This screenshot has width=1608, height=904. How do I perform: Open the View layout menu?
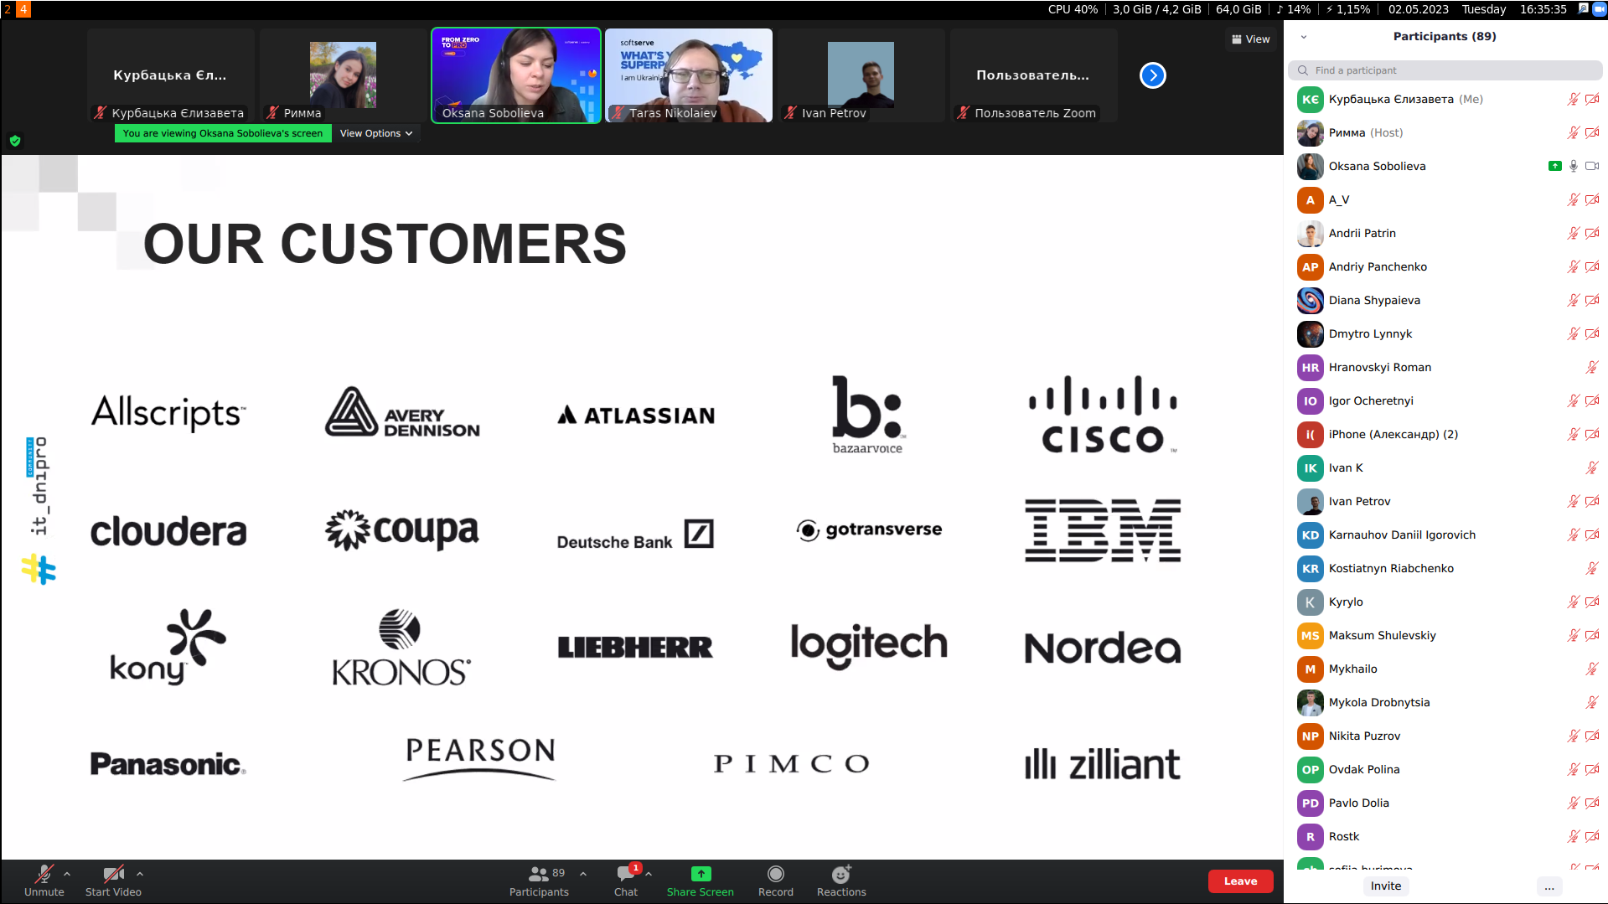pos(1250,39)
